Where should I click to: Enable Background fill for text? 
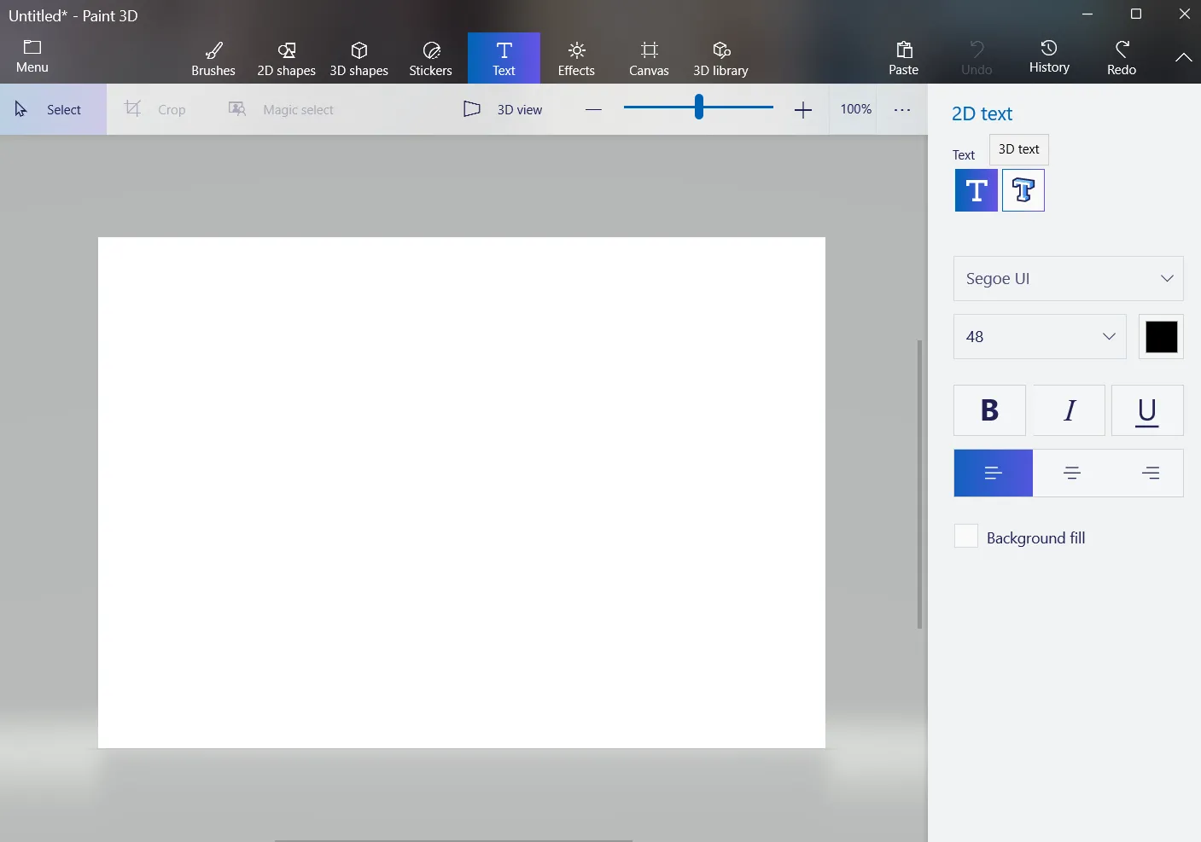(965, 536)
